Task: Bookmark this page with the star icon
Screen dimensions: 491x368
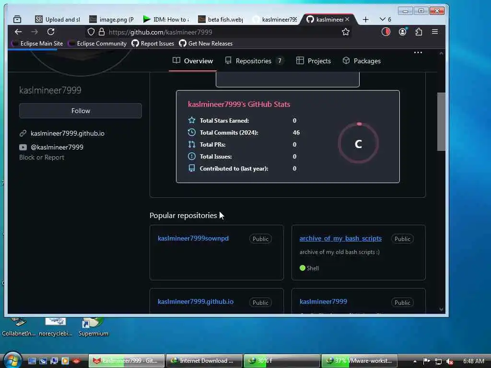Action: point(345,32)
